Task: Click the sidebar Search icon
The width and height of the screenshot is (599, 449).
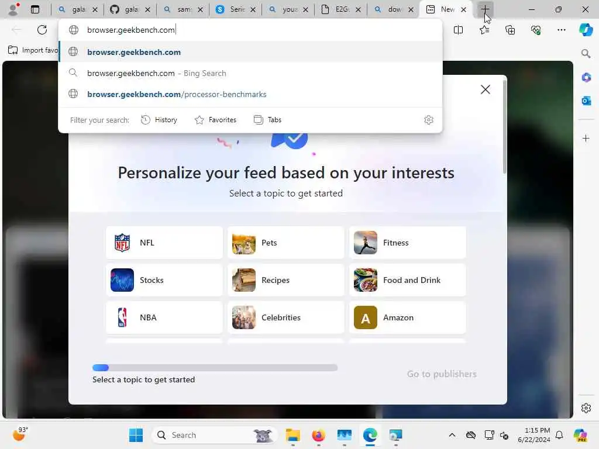Action: tap(586, 54)
